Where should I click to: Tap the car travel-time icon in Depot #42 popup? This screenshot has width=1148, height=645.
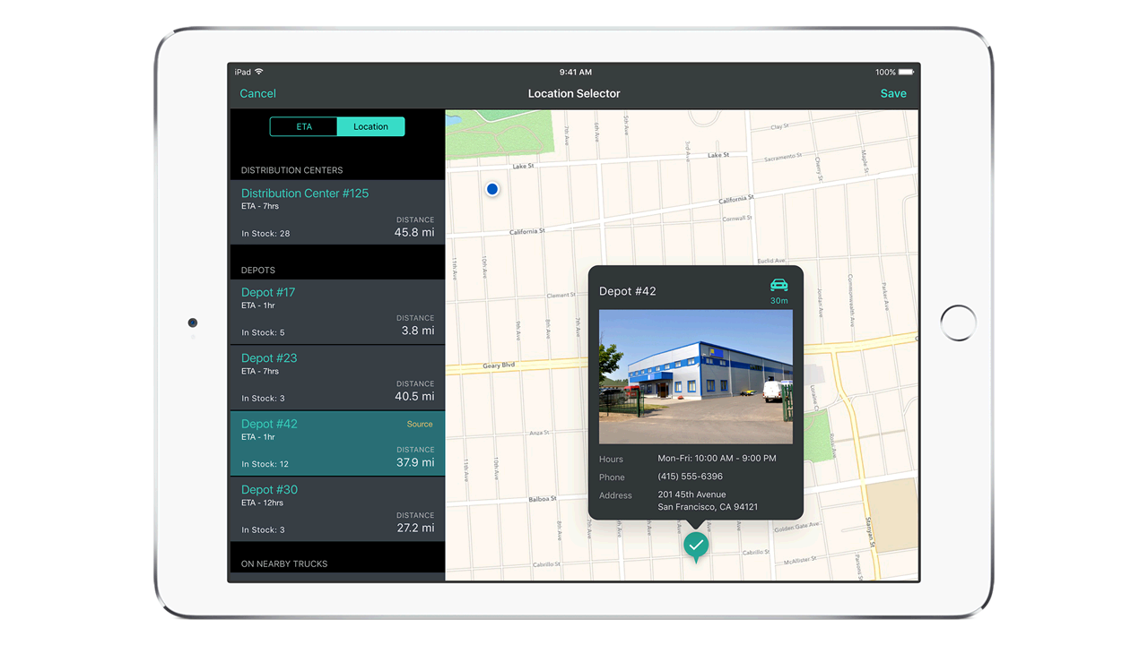(x=779, y=285)
